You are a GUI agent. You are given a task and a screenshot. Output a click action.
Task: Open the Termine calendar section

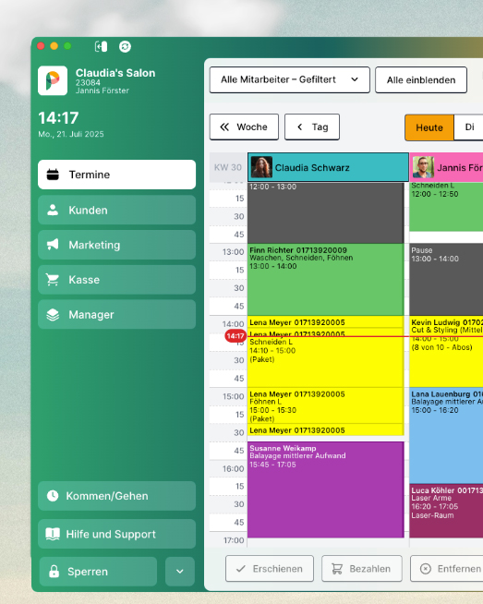pos(116,175)
